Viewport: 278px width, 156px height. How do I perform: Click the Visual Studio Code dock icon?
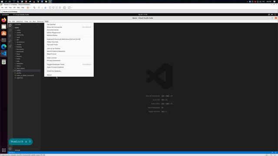4,53
